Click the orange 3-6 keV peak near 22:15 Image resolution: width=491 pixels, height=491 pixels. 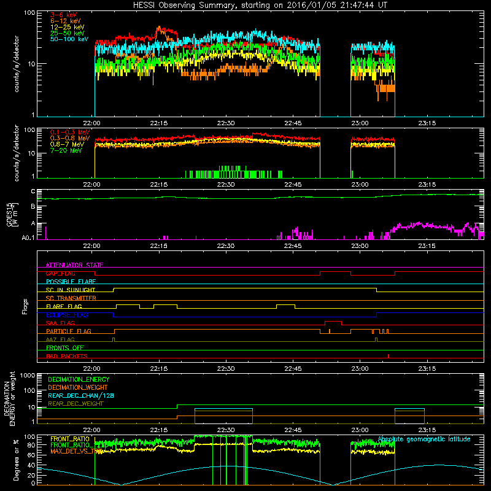[x=160, y=29]
